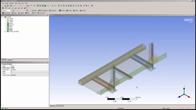Switch to the Modeling tab
Screen dimensions: 196x110
coord(9,60)
